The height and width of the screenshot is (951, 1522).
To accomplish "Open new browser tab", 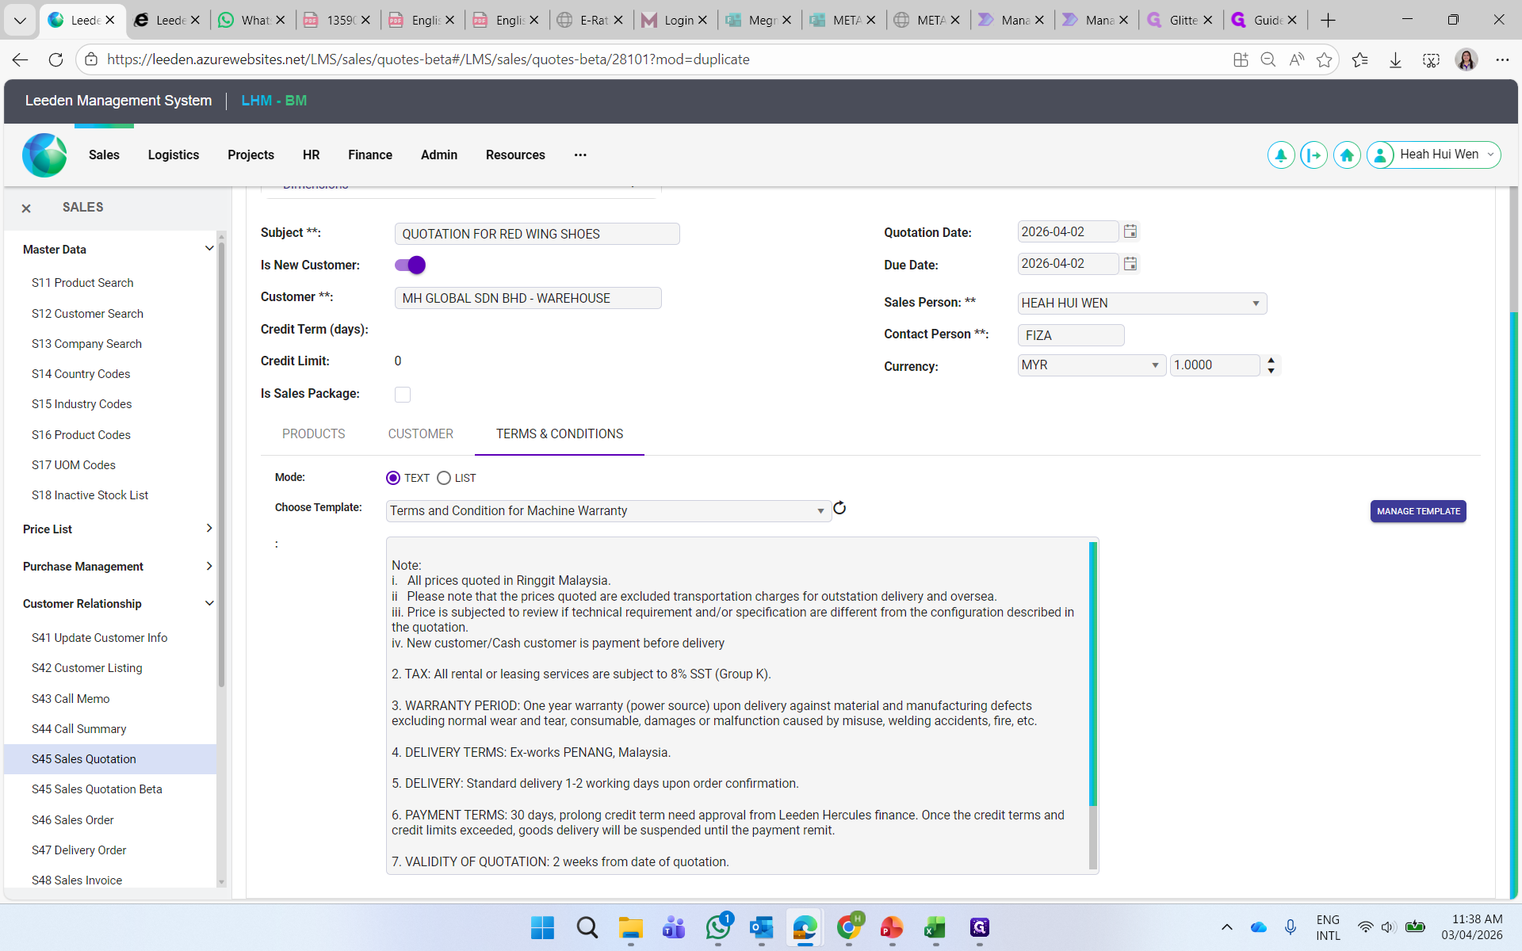I will [x=1329, y=21].
